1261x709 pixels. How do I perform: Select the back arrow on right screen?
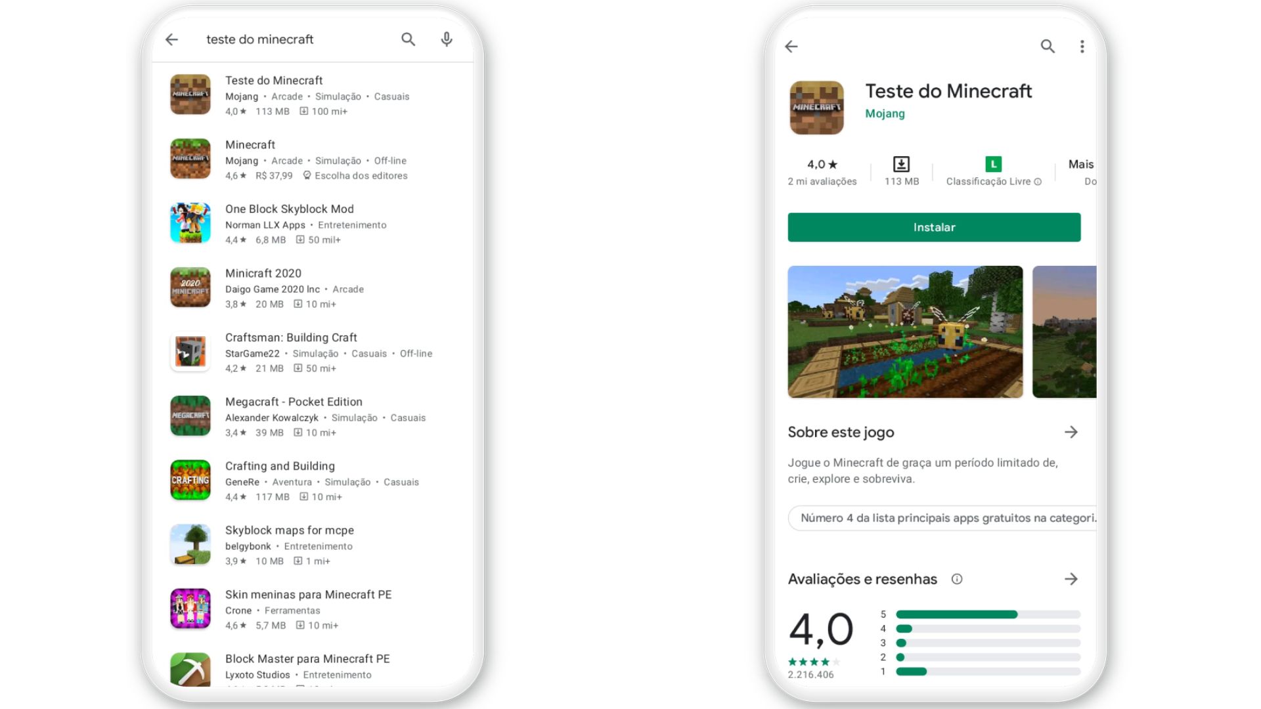791,47
